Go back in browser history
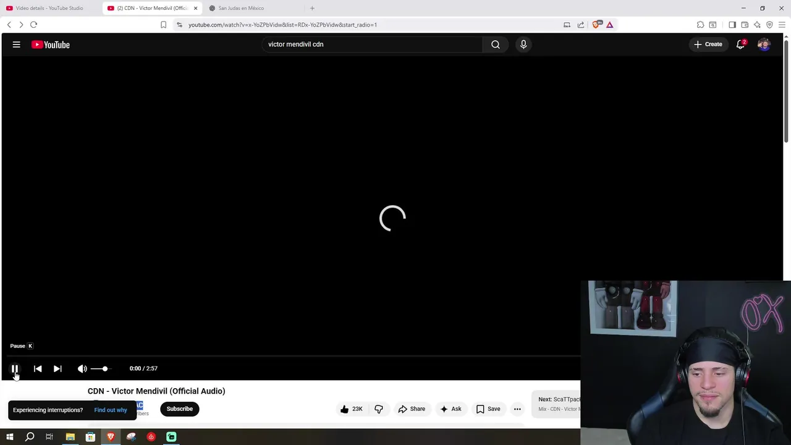The height and width of the screenshot is (445, 791). (9, 25)
